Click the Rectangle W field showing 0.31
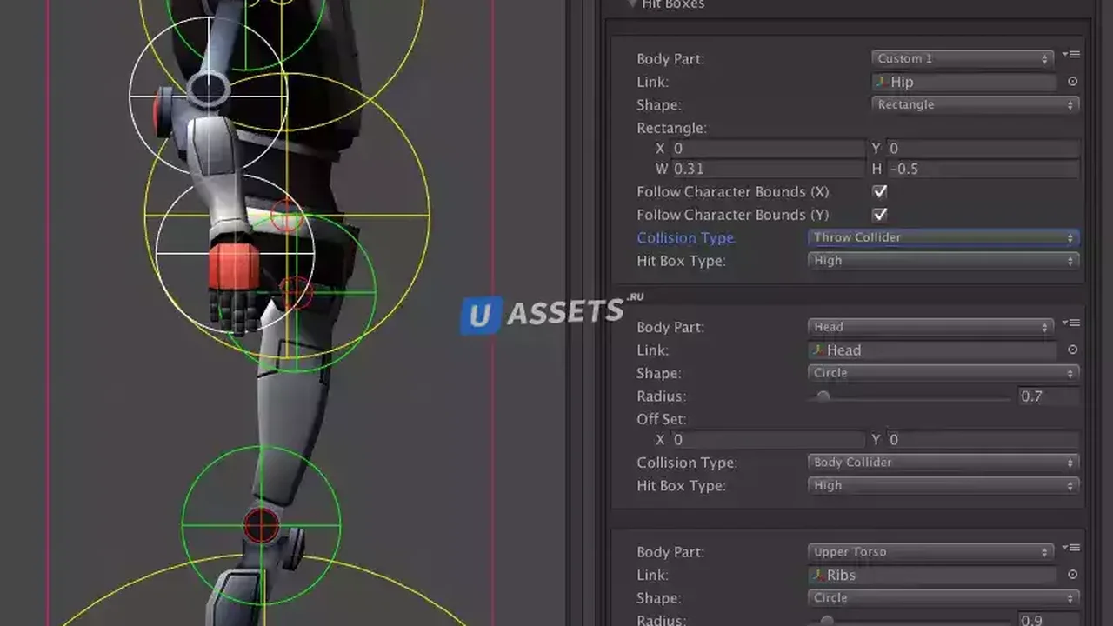 pyautogui.click(x=767, y=169)
